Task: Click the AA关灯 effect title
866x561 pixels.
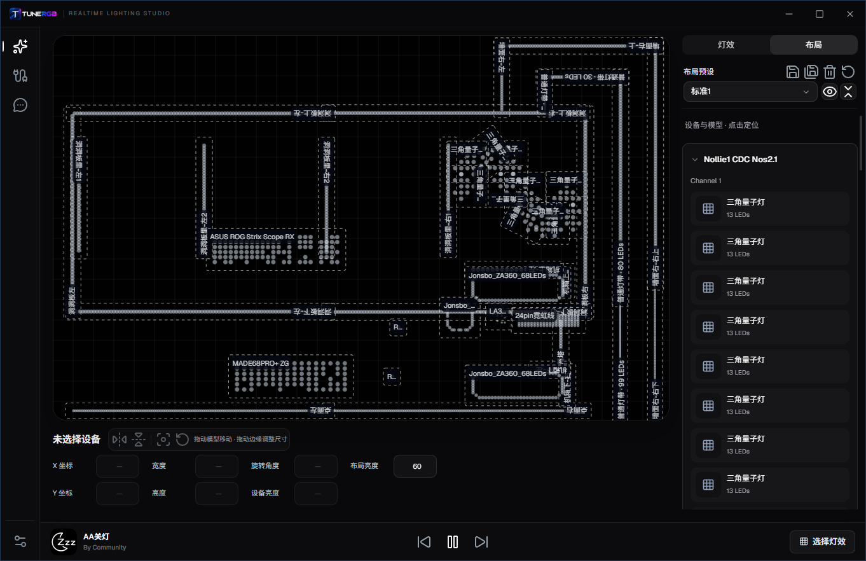Action: 97,537
